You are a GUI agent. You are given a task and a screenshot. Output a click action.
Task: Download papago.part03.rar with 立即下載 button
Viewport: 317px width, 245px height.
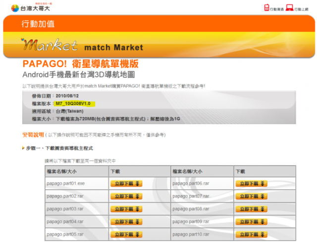126,209
